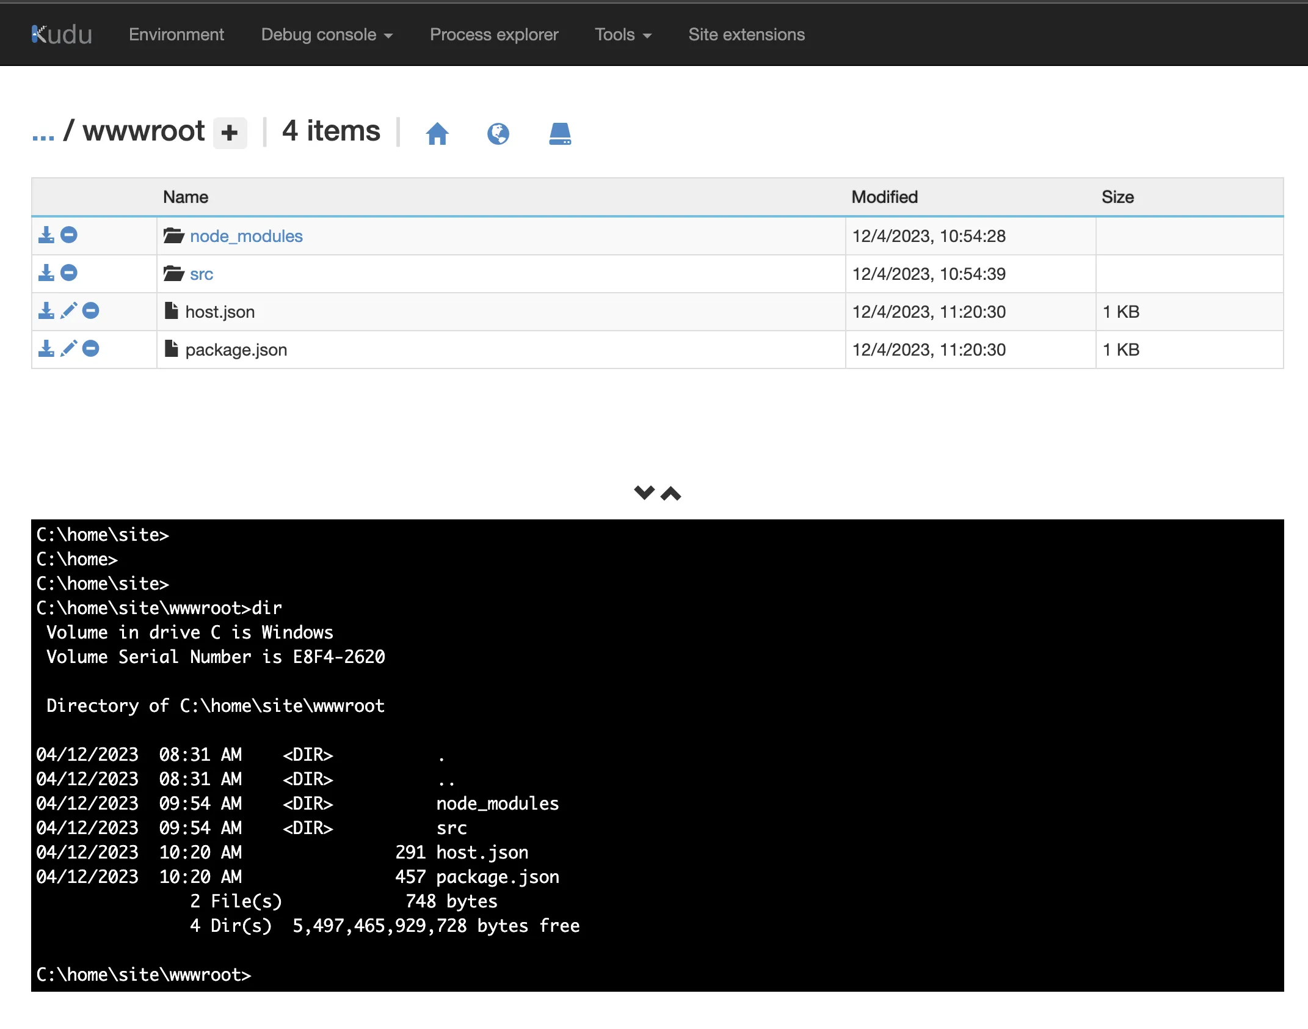Click the Kudu logo
1308x1029 pixels.
point(62,35)
